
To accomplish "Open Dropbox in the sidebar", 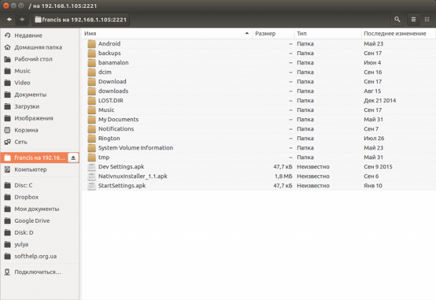I will pyautogui.click(x=40, y=197).
